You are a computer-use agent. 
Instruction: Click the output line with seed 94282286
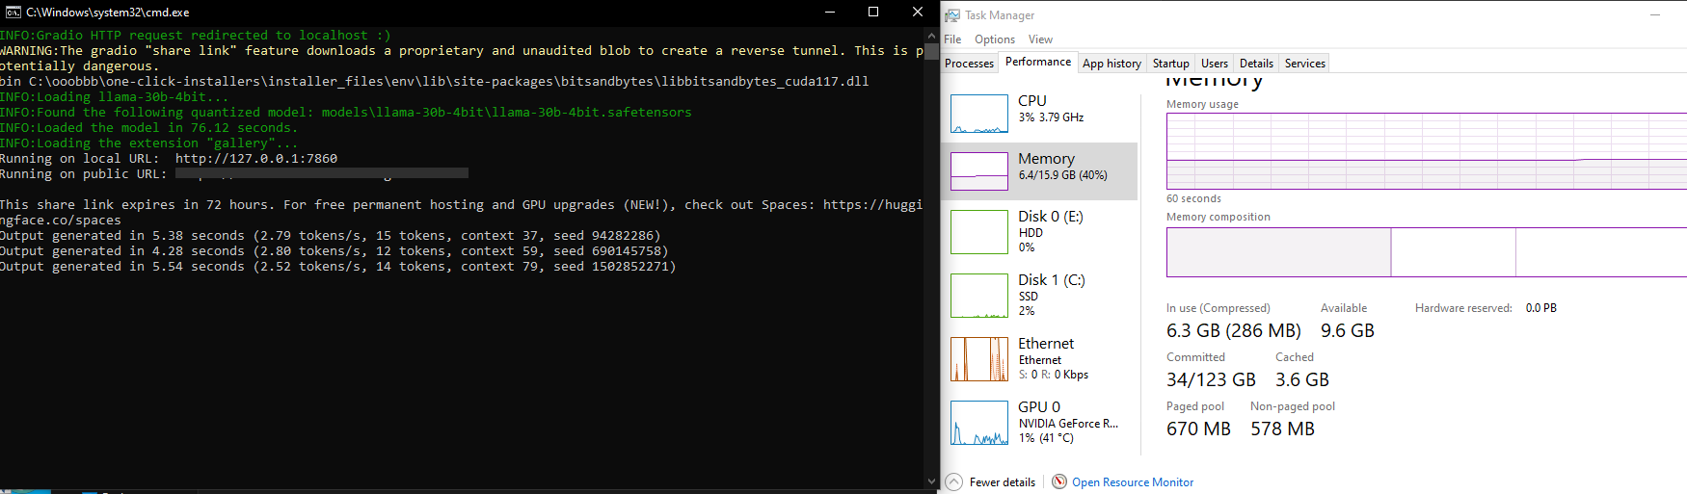click(330, 236)
